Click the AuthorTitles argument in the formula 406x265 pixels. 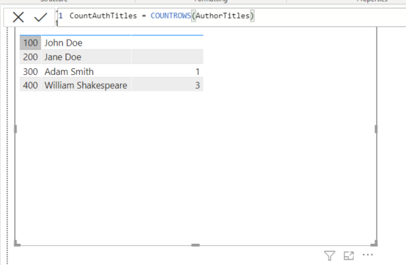(x=222, y=16)
